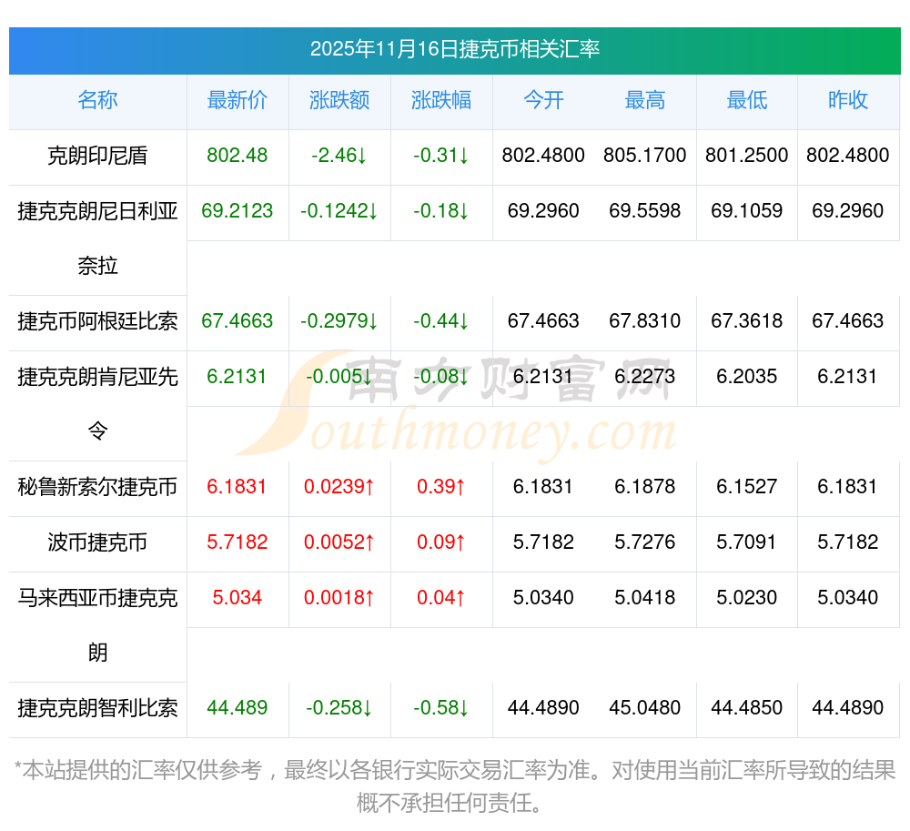The height and width of the screenshot is (831, 910).
Task: Click the 涨跌额 column header
Action: tap(339, 101)
